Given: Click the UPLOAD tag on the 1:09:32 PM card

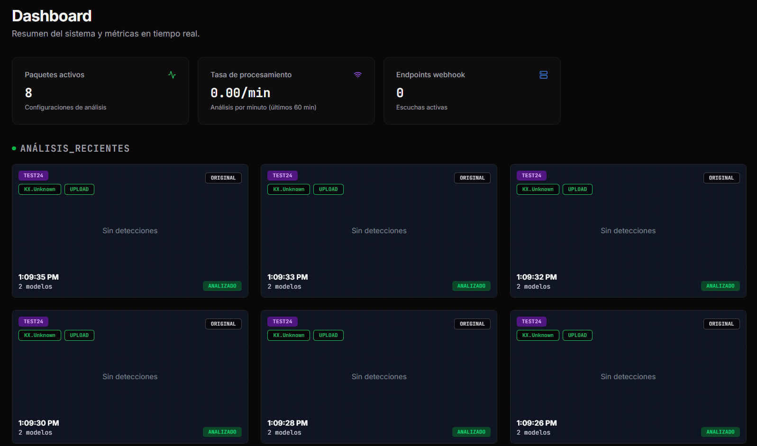Looking at the screenshot, I should (577, 189).
